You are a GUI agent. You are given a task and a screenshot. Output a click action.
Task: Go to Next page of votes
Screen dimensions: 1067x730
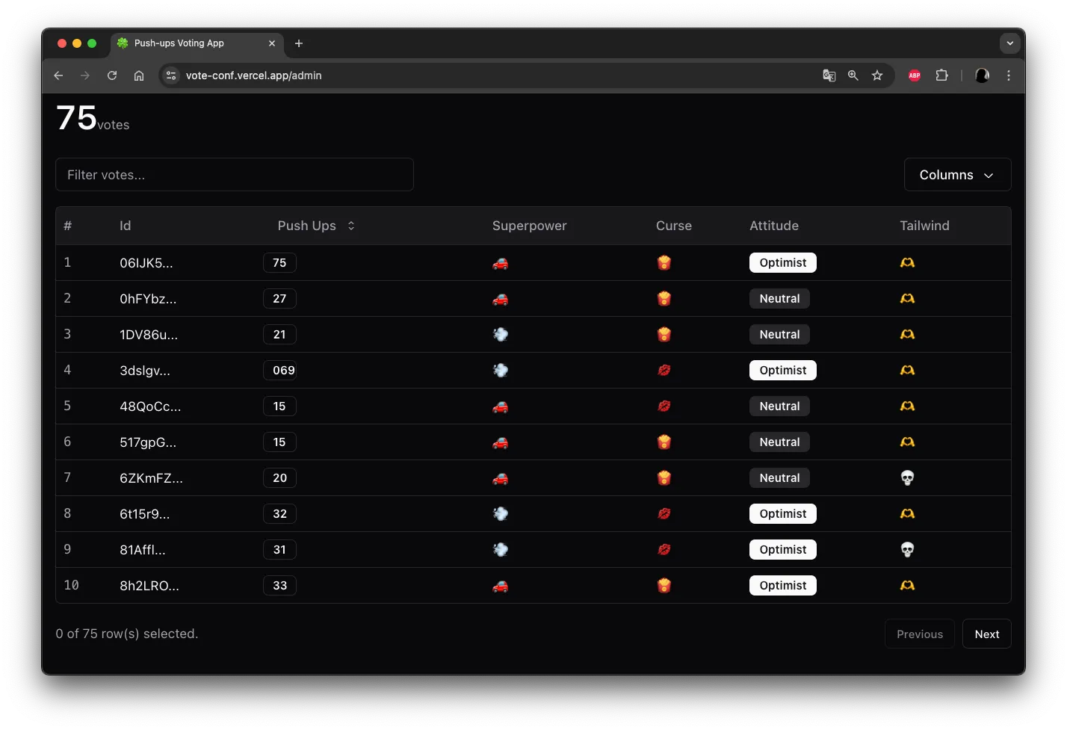pos(986,634)
